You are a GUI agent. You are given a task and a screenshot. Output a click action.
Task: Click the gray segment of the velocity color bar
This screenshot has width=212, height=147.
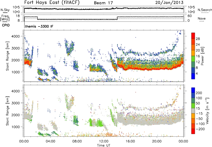coord(193,111)
